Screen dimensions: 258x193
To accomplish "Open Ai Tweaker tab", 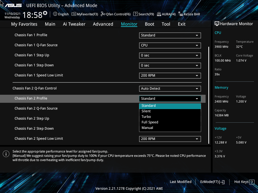I will [x=74, y=24].
